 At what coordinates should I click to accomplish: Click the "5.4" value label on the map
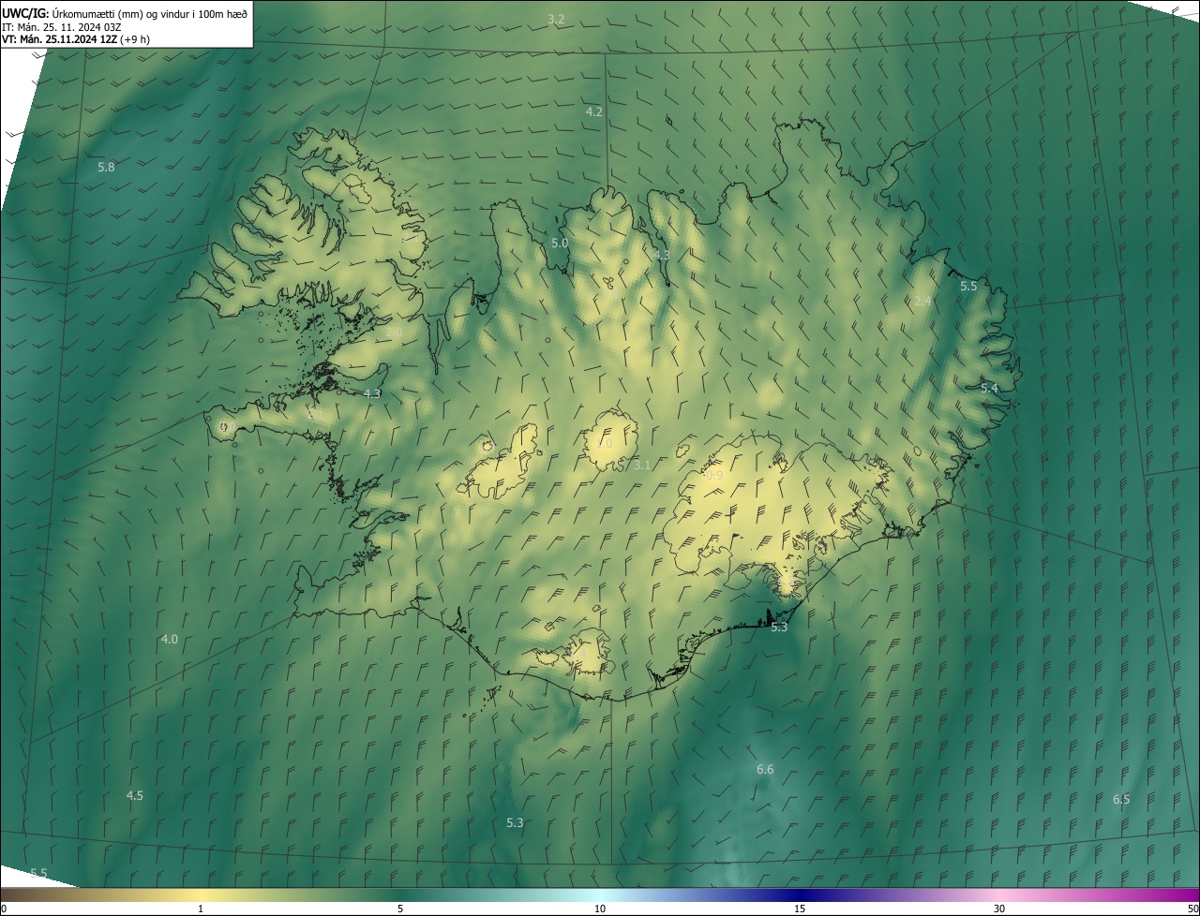click(989, 388)
